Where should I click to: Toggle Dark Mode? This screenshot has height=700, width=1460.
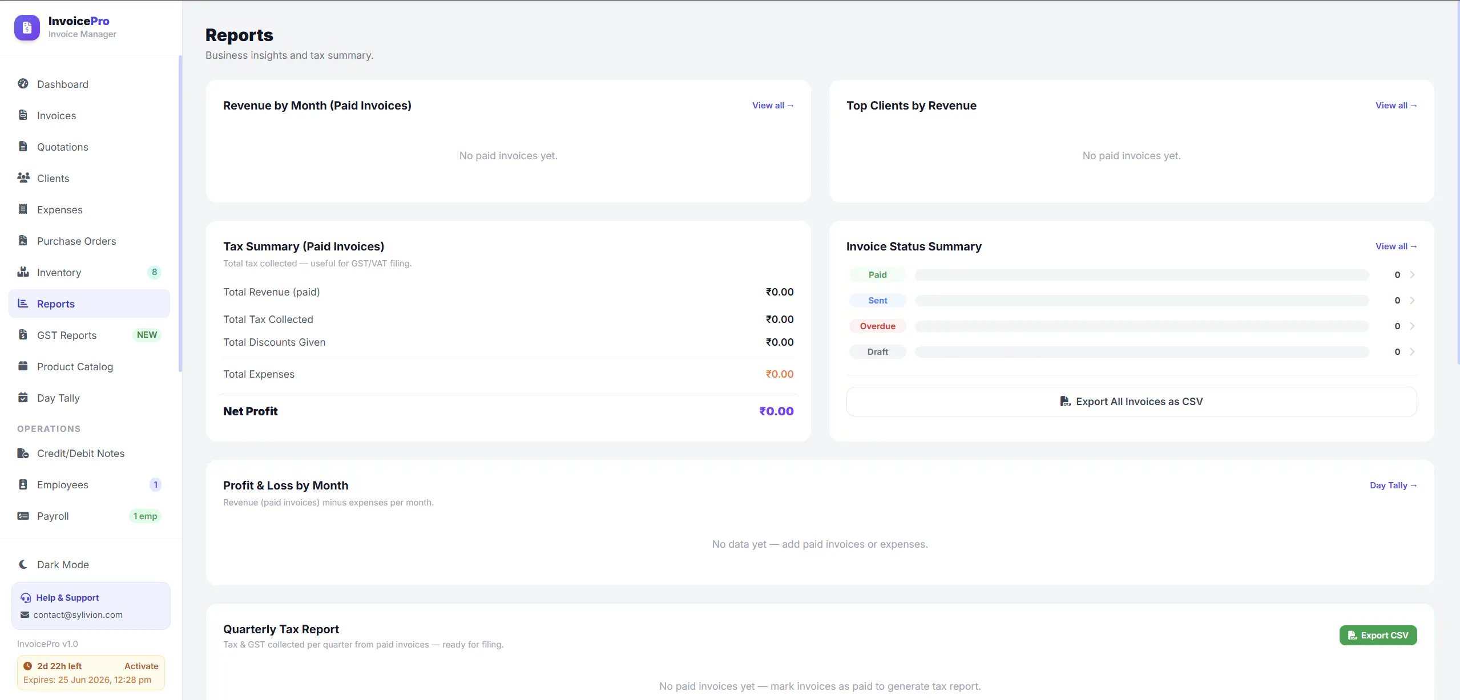click(90, 564)
